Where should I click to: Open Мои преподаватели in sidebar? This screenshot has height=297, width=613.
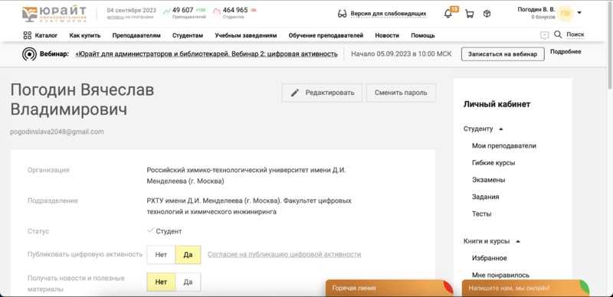[504, 145]
